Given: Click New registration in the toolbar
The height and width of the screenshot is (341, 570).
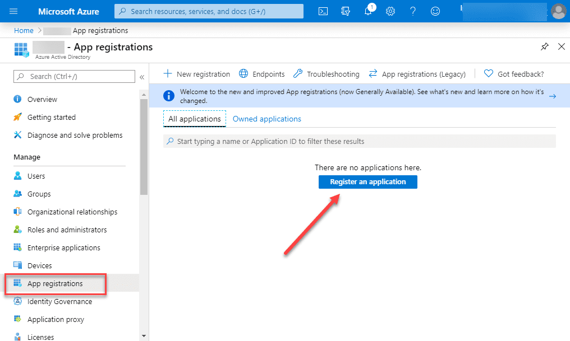Looking at the screenshot, I should 197,74.
